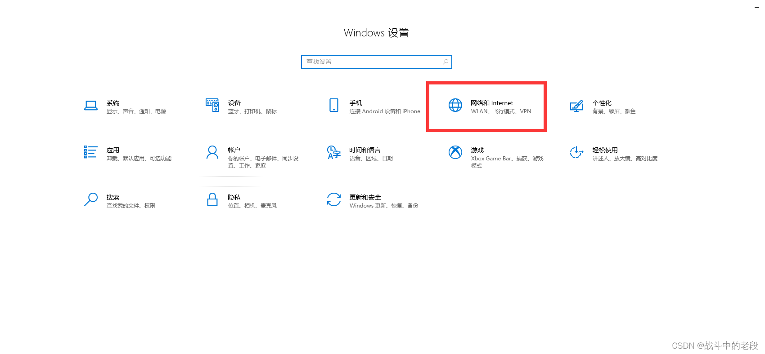The image size is (765, 354).
Task: Click the text Windows 更新、恢复、备份
Action: click(384, 206)
